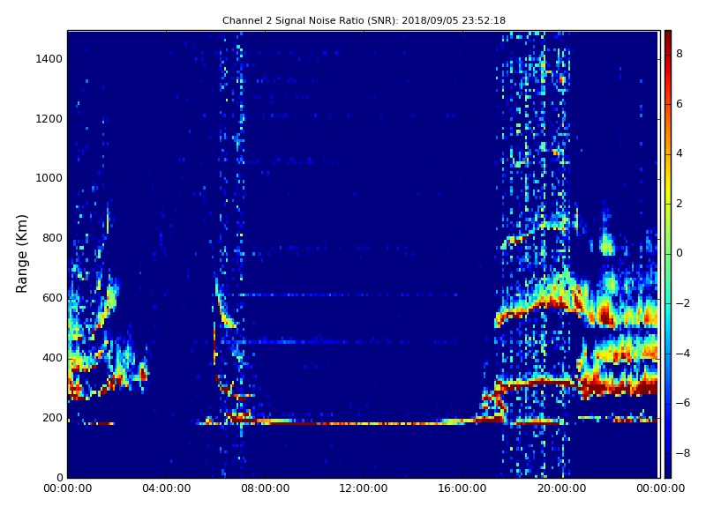Viewport: 706px width, 529px height.
Task: Click the dark red top of the colorbar
Action: (668, 36)
